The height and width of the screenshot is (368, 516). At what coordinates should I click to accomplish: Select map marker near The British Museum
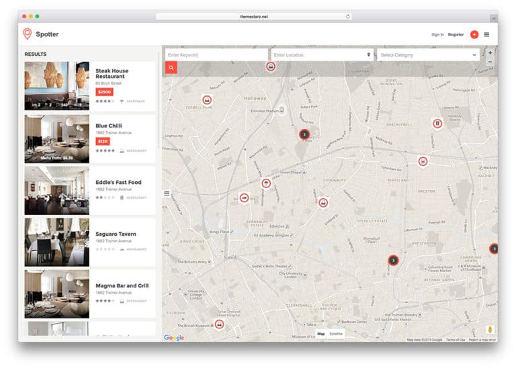[x=219, y=324]
